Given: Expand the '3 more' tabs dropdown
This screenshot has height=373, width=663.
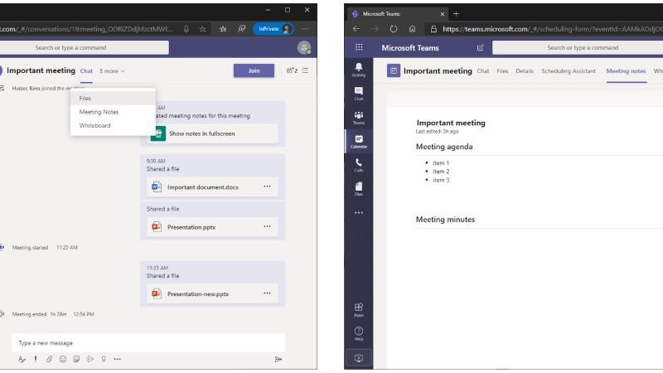Looking at the screenshot, I should tap(112, 71).
